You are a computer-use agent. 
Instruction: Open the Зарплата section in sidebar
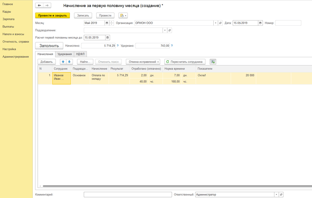coord(8,19)
